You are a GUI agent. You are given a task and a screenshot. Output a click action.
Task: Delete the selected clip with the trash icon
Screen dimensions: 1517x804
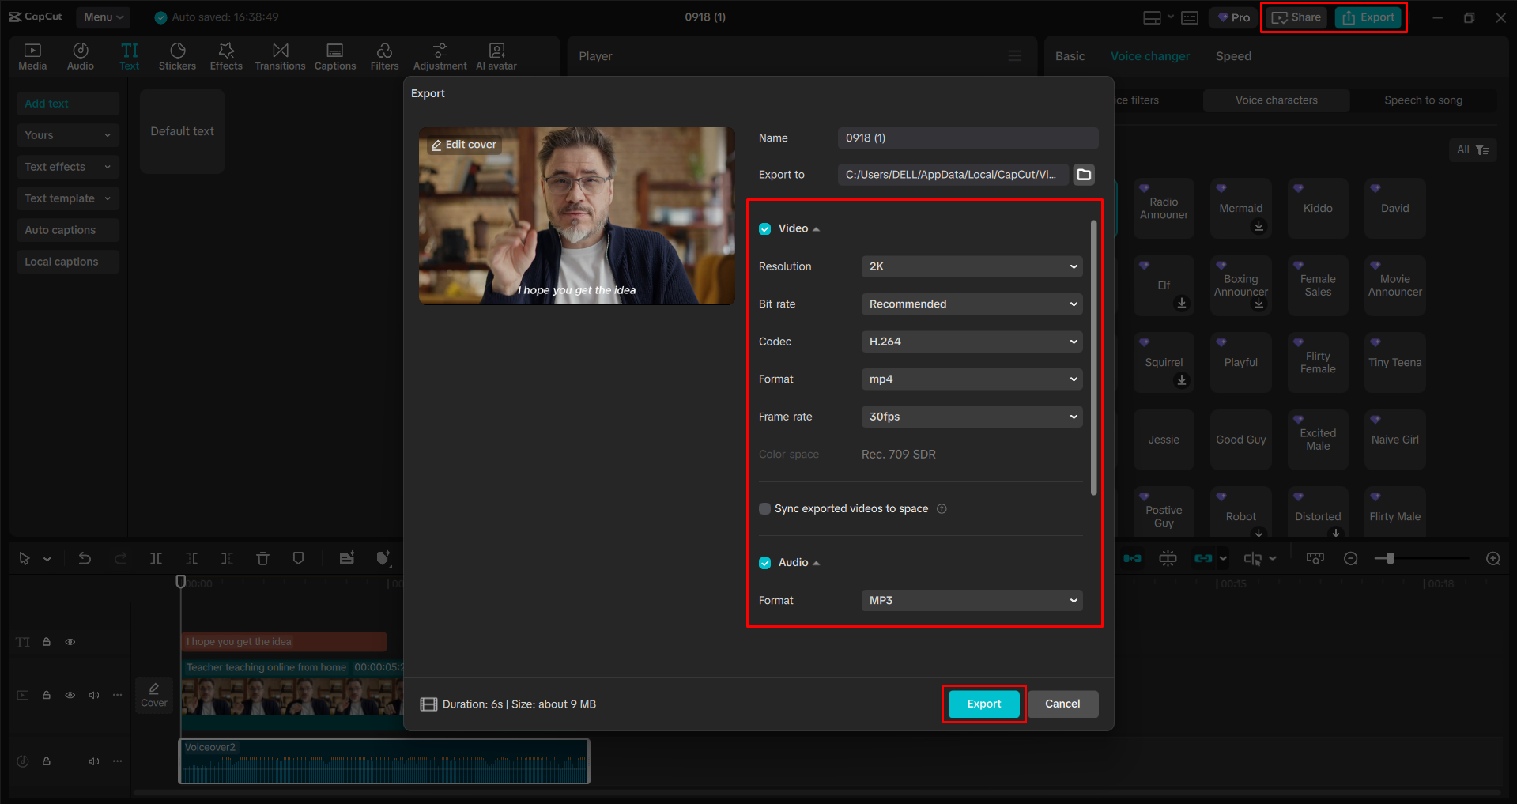point(262,558)
